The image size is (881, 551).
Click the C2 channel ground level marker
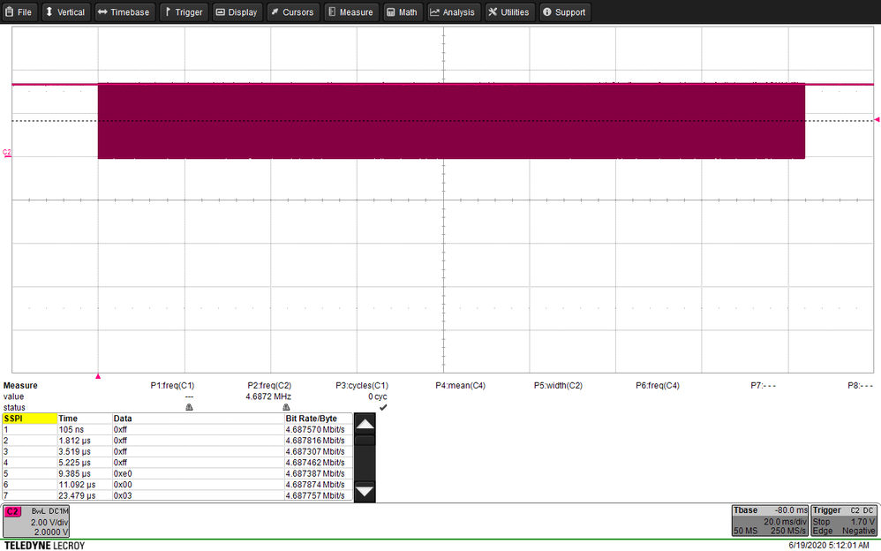7,154
